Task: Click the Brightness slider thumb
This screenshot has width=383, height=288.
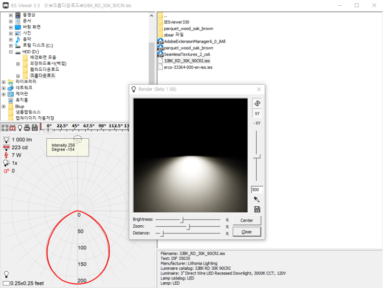Action: click(182, 220)
